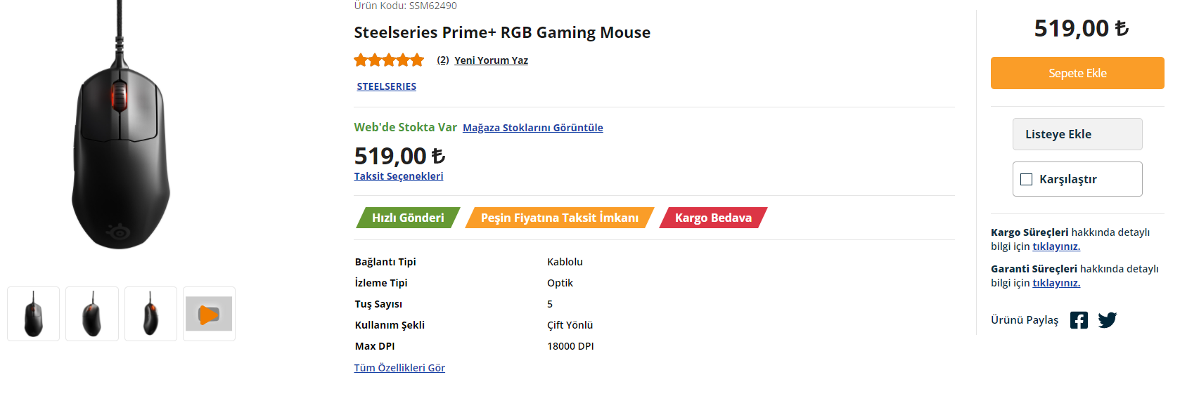Select the first mouse thumbnail
Image resolution: width=1180 pixels, height=396 pixels.
click(x=33, y=314)
